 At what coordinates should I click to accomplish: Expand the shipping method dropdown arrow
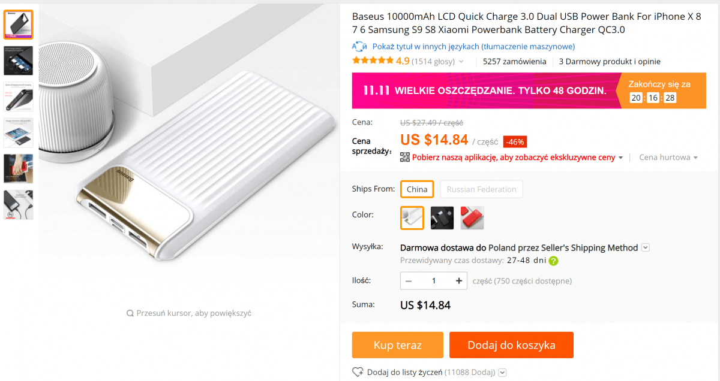click(645, 247)
